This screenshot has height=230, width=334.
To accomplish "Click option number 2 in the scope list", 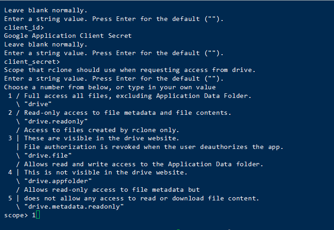I will 10,112.
